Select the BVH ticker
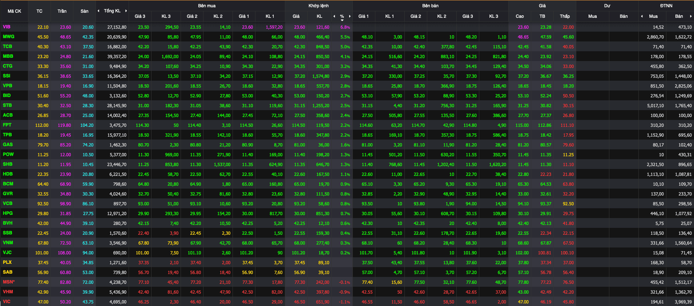 point(8,223)
